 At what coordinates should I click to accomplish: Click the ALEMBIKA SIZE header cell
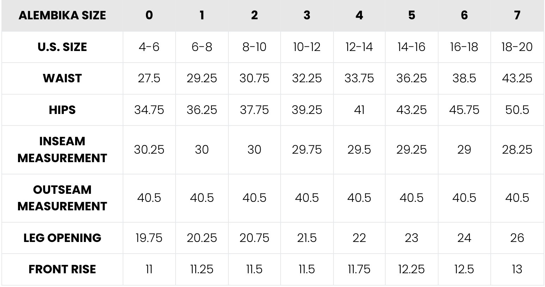(62, 15)
